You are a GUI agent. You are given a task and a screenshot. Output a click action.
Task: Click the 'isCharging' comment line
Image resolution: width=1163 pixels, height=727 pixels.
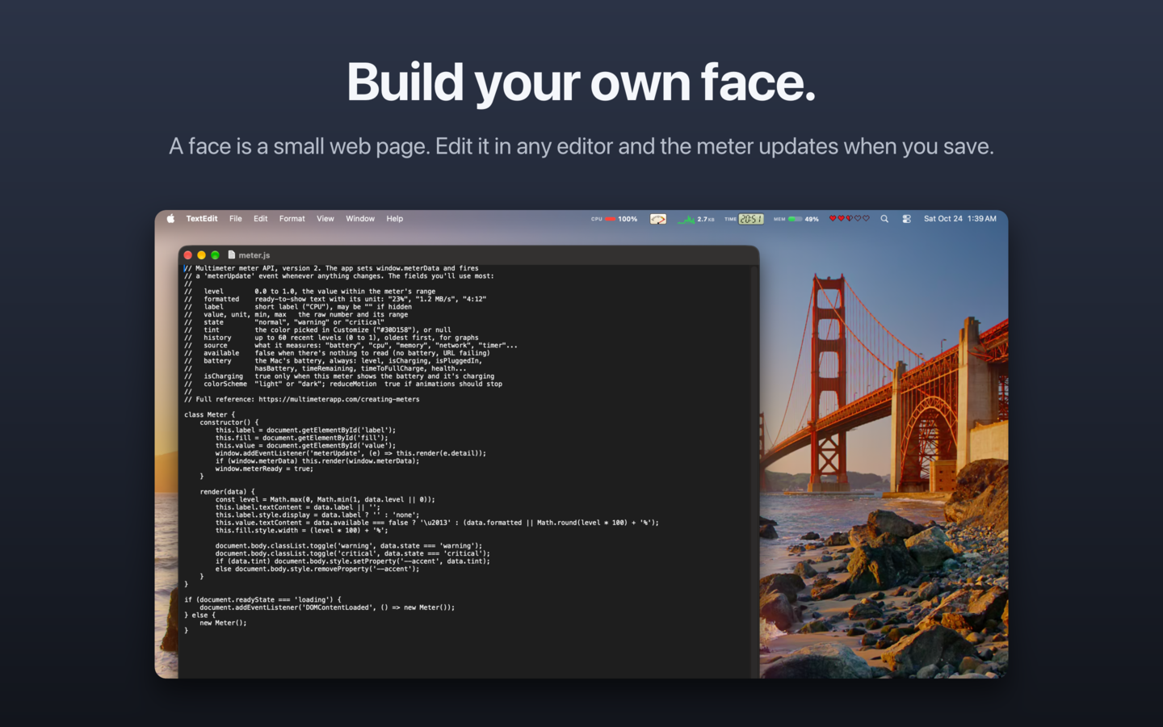click(339, 376)
